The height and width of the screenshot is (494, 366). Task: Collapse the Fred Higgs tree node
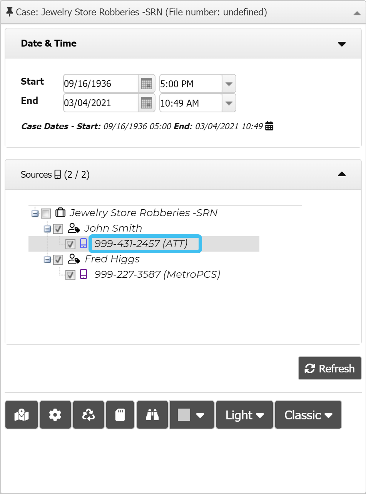point(47,260)
